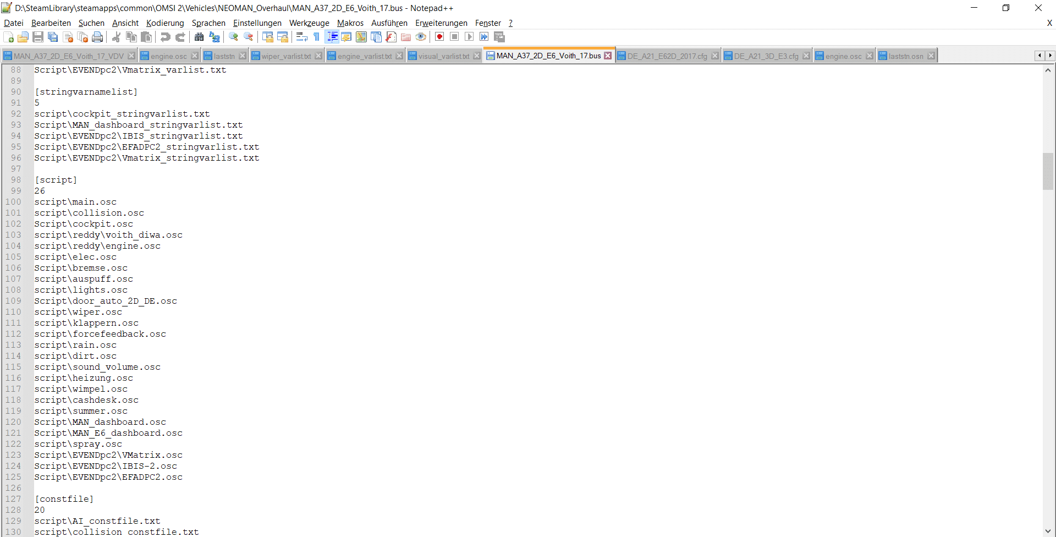Viewport: 1056px width, 537px height.
Task: Toggle word wrap in toolbar
Action: click(x=301, y=37)
